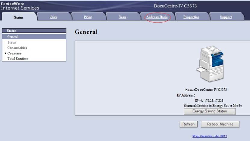Click the Energy Saving Status button
The width and height of the screenshot is (250, 141).
coord(209,111)
